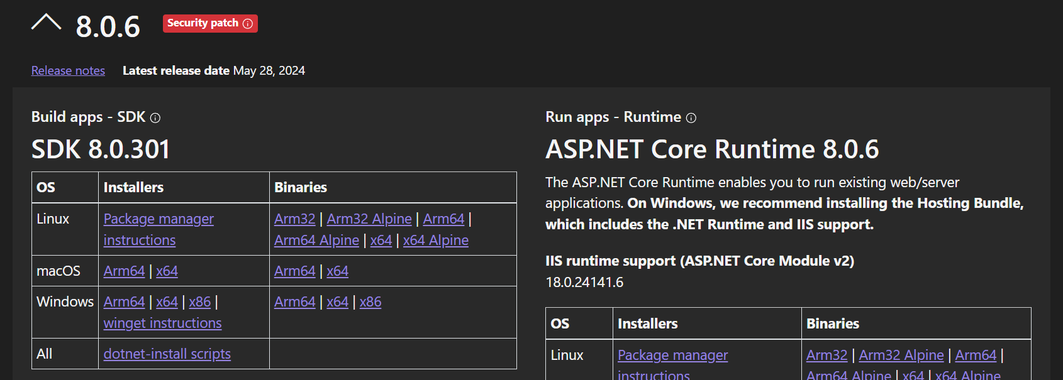The height and width of the screenshot is (380, 1063).
Task: Download SDK Linux x64 Alpine binary
Action: pyautogui.click(x=436, y=240)
